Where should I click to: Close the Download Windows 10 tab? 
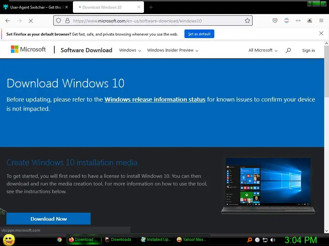click(x=139, y=7)
